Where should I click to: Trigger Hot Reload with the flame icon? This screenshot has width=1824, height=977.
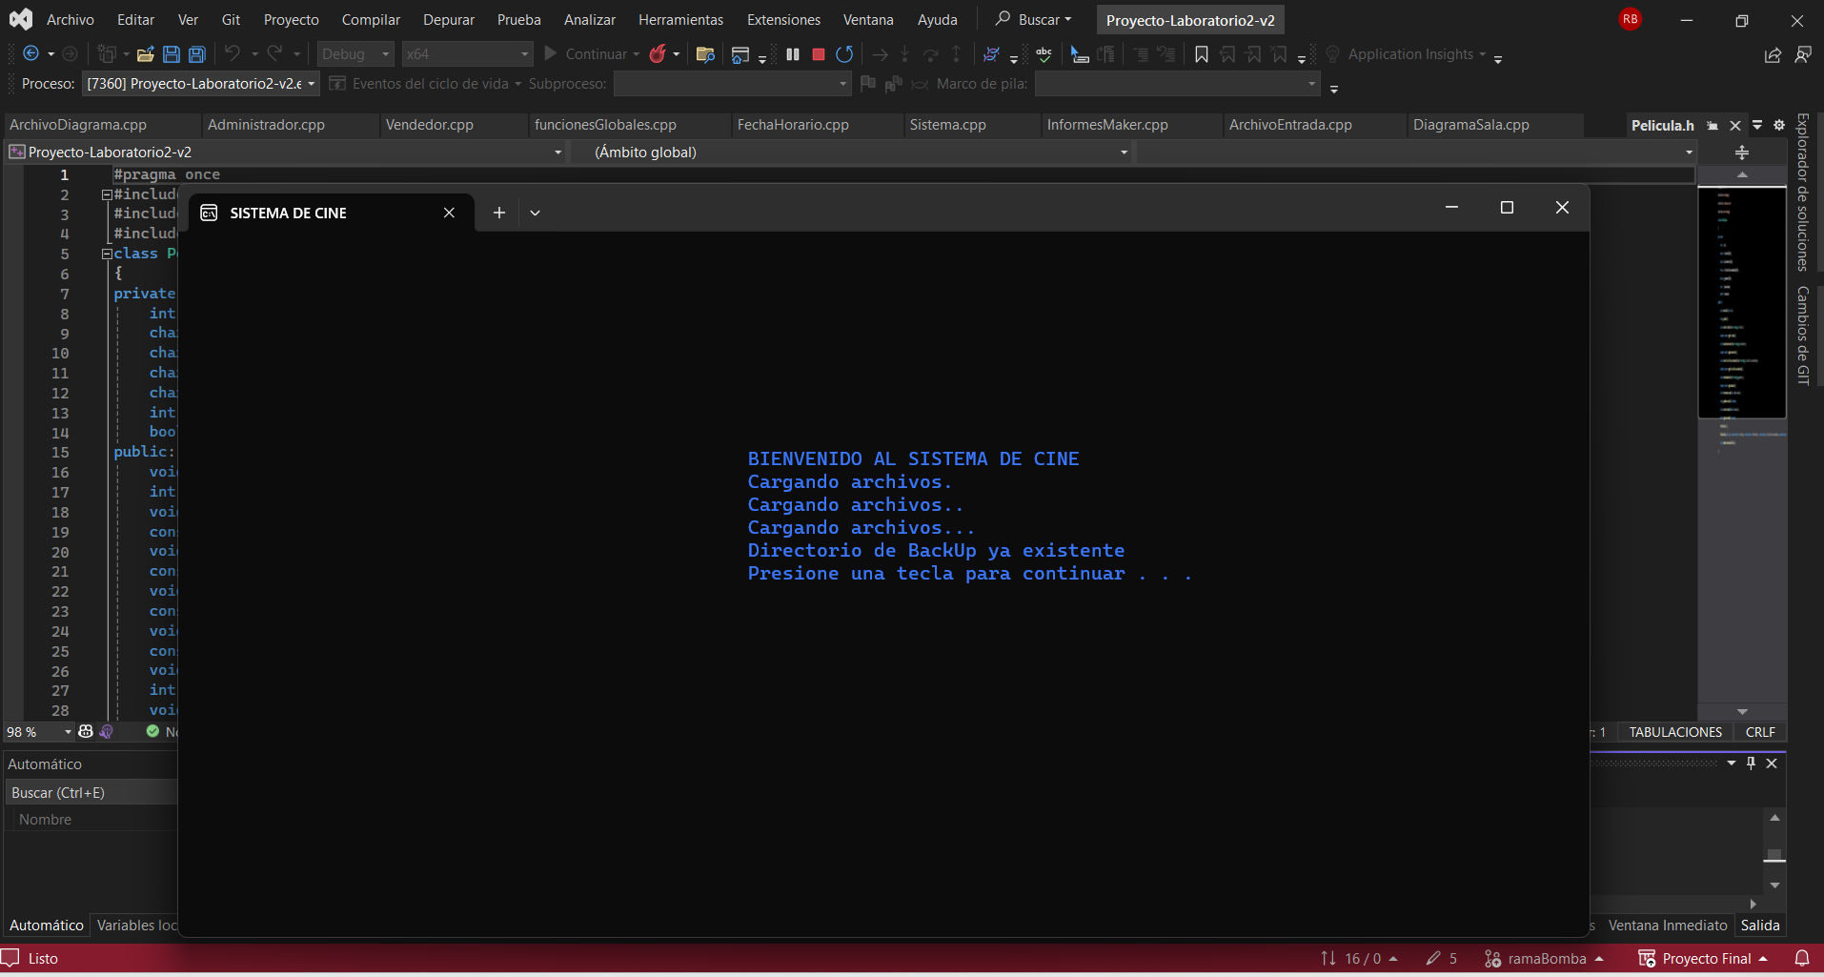pyautogui.click(x=659, y=54)
